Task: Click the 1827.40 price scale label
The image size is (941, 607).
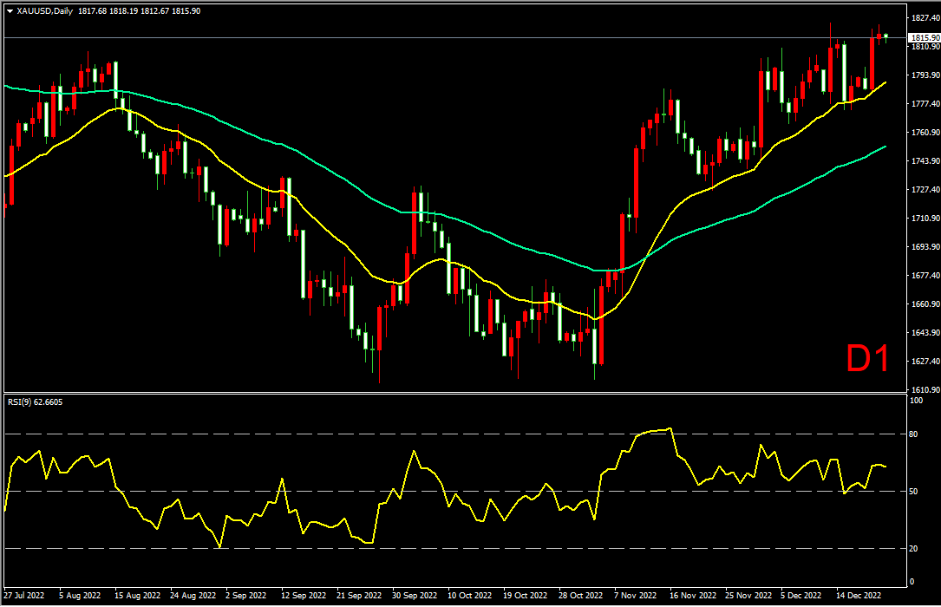Action: coord(925,18)
